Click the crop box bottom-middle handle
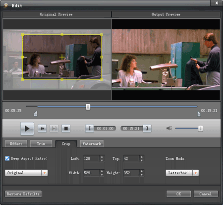This screenshot has width=223, height=205. pyautogui.click(x=62, y=79)
